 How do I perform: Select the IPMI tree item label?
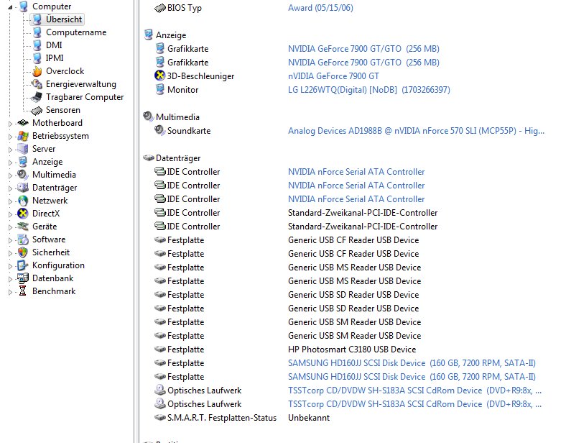(55, 58)
